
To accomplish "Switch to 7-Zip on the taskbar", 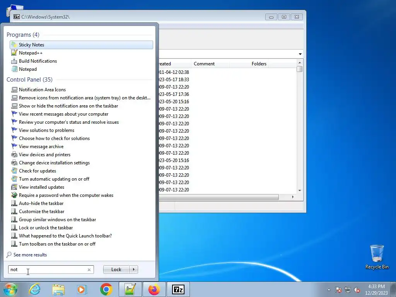I will (178, 289).
